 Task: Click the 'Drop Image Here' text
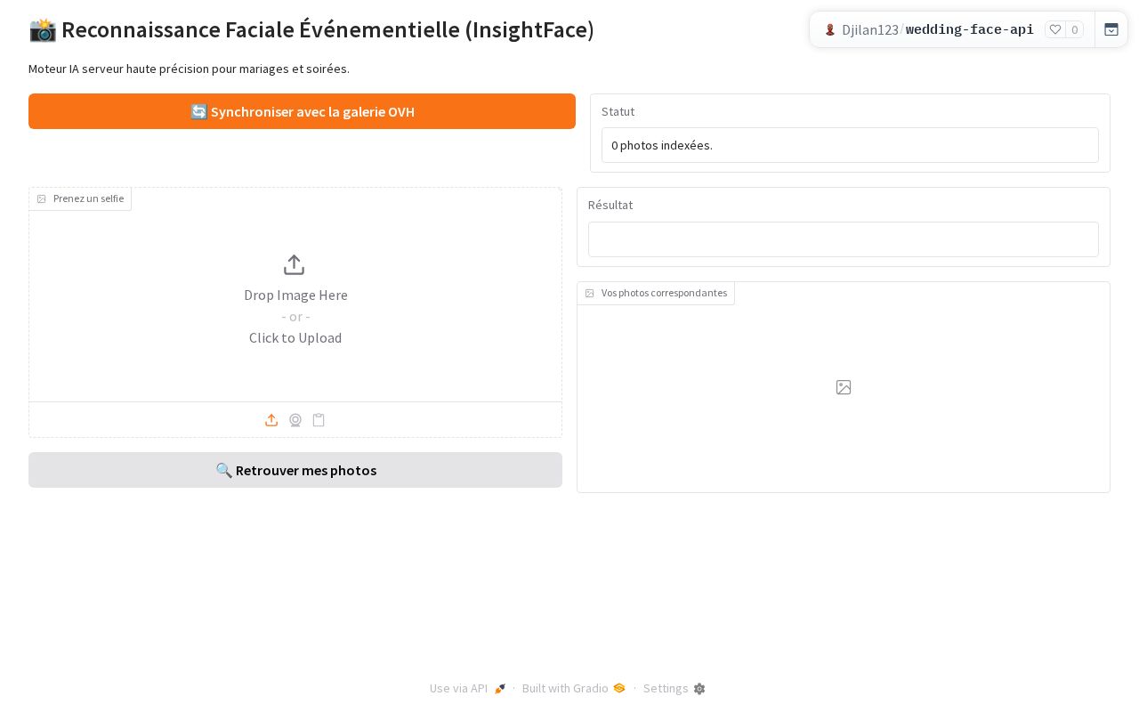295,295
